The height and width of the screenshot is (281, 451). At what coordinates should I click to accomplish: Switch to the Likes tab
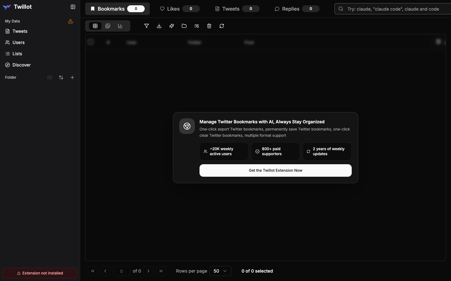pos(179,9)
